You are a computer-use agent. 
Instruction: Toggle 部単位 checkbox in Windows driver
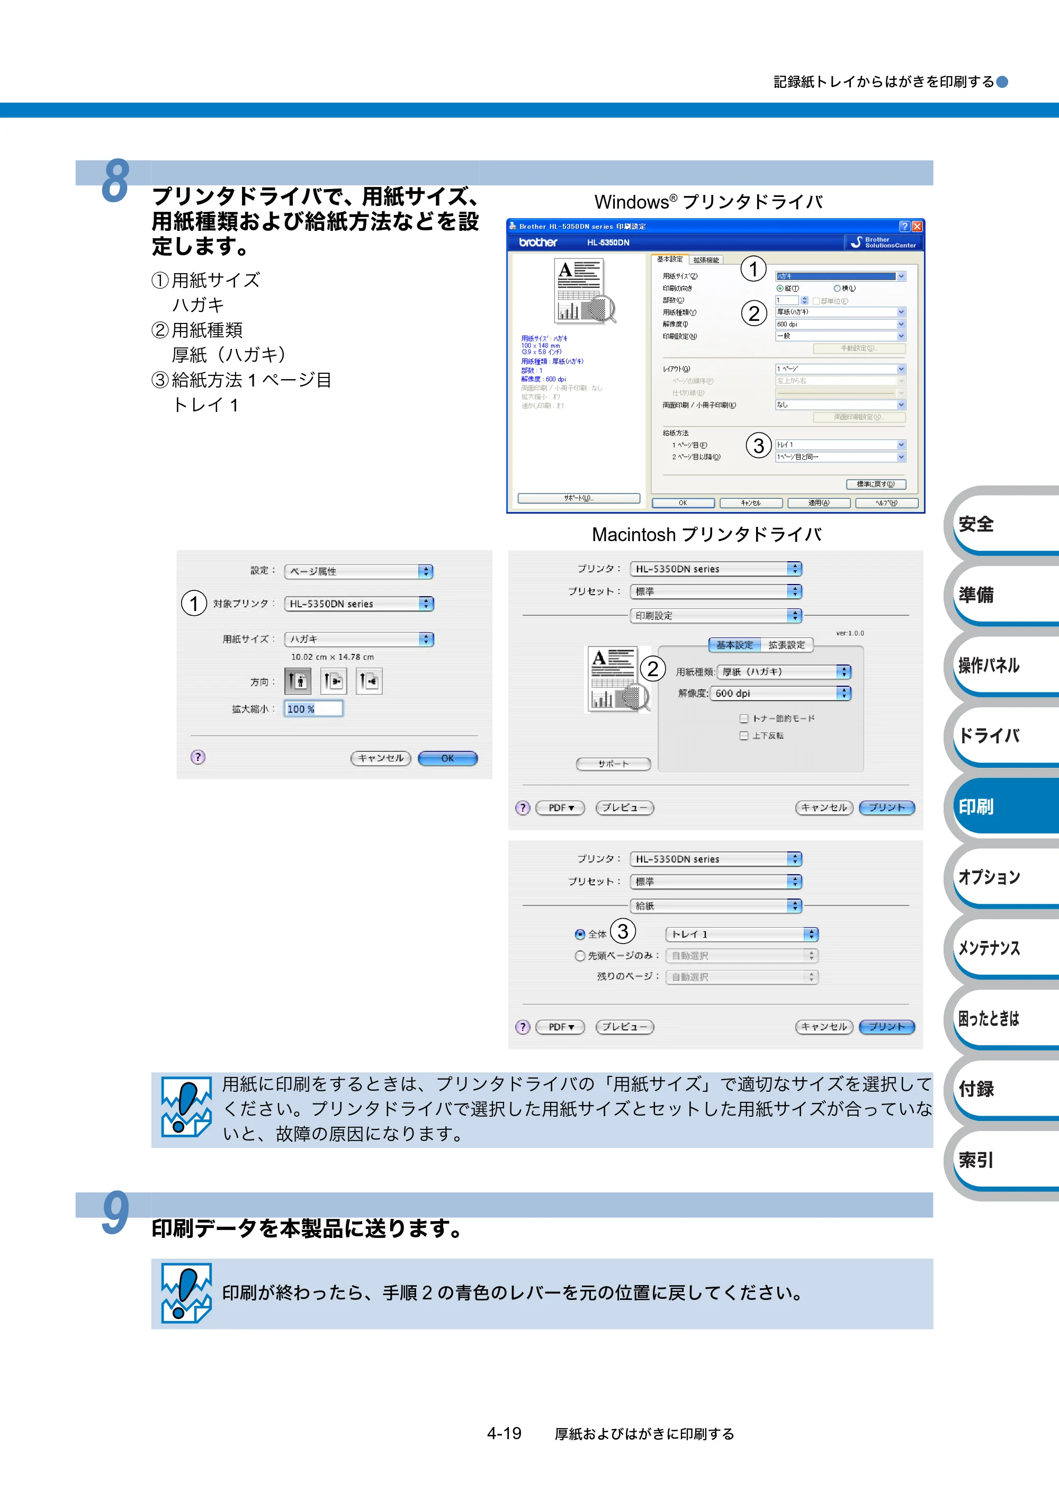pyautogui.click(x=816, y=301)
